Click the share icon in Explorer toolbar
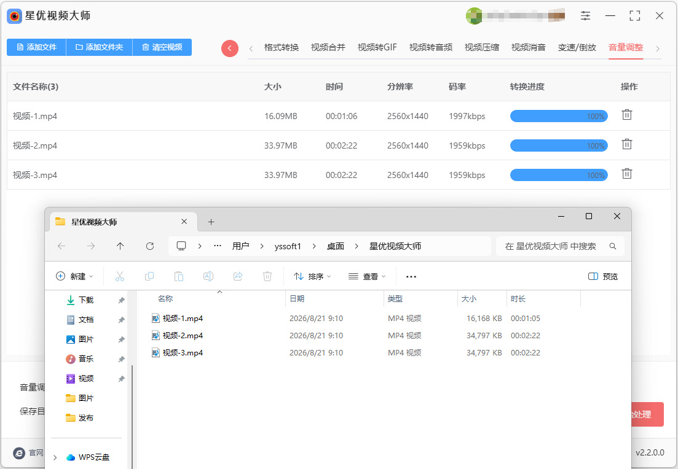The width and height of the screenshot is (678, 469). point(238,276)
